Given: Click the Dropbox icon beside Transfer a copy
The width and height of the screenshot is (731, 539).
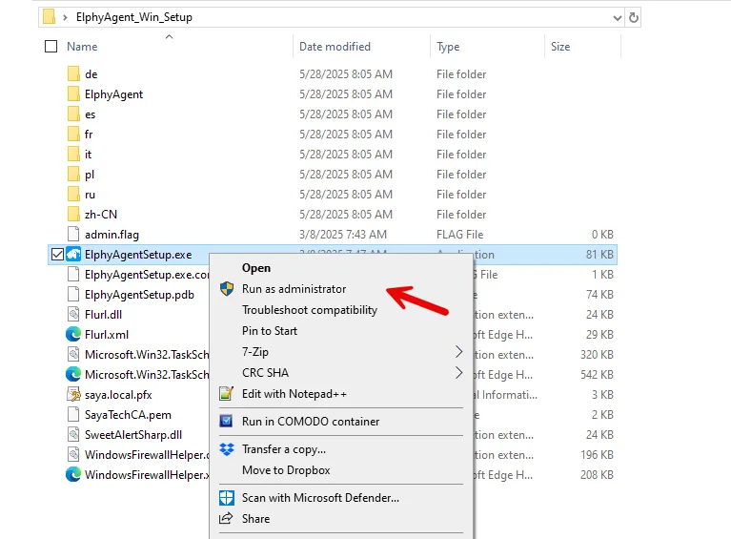Looking at the screenshot, I should [226, 448].
